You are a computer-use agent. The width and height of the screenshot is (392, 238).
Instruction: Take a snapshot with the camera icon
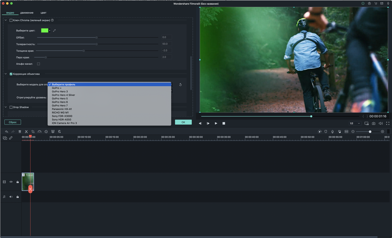(374, 124)
